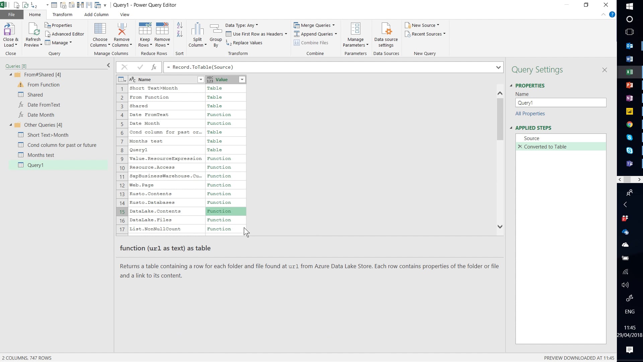Open Data source settings
Image resolution: width=643 pixels, height=362 pixels.
pyautogui.click(x=386, y=35)
